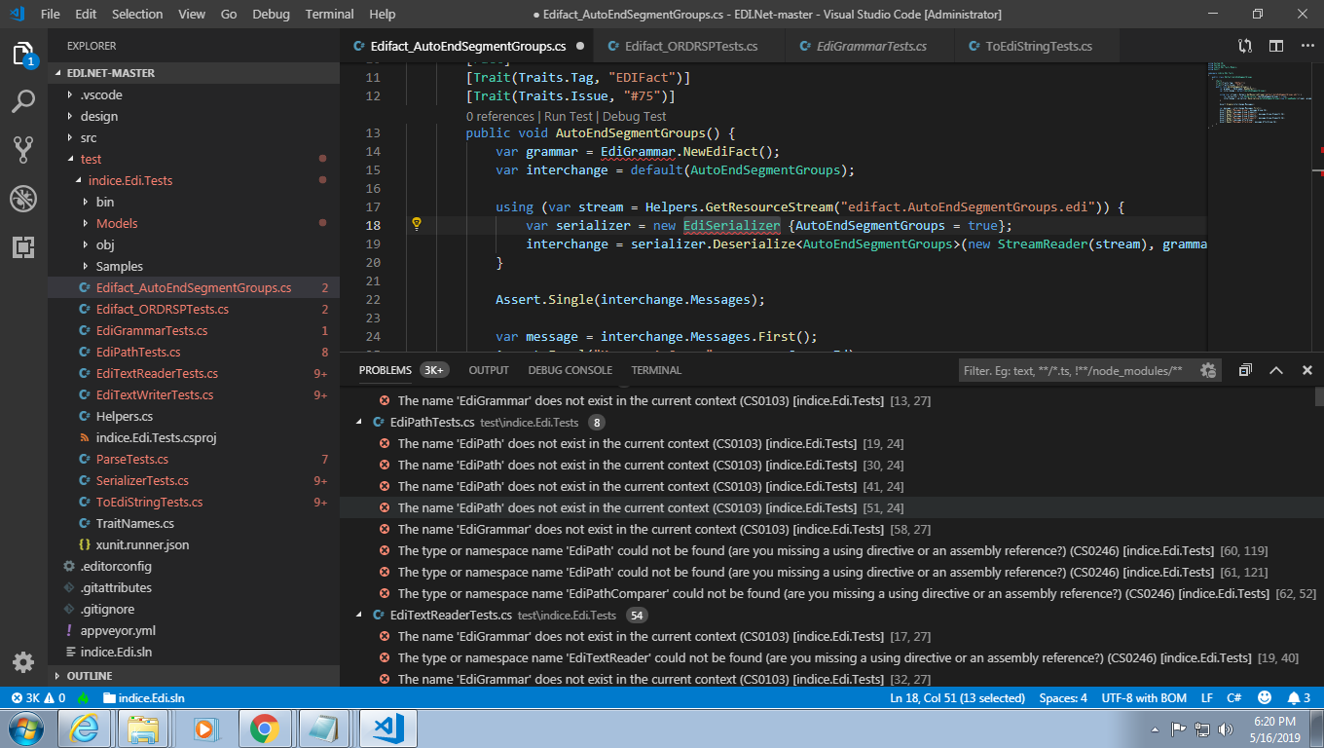Viewport: 1324px width, 748px height.
Task: Collapse the EdiPathTests.cs problems group
Action: (361, 423)
